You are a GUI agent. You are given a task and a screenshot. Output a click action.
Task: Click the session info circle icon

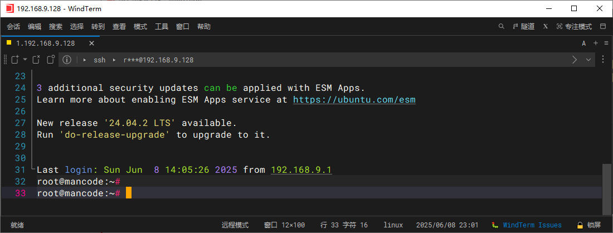[x=67, y=60]
